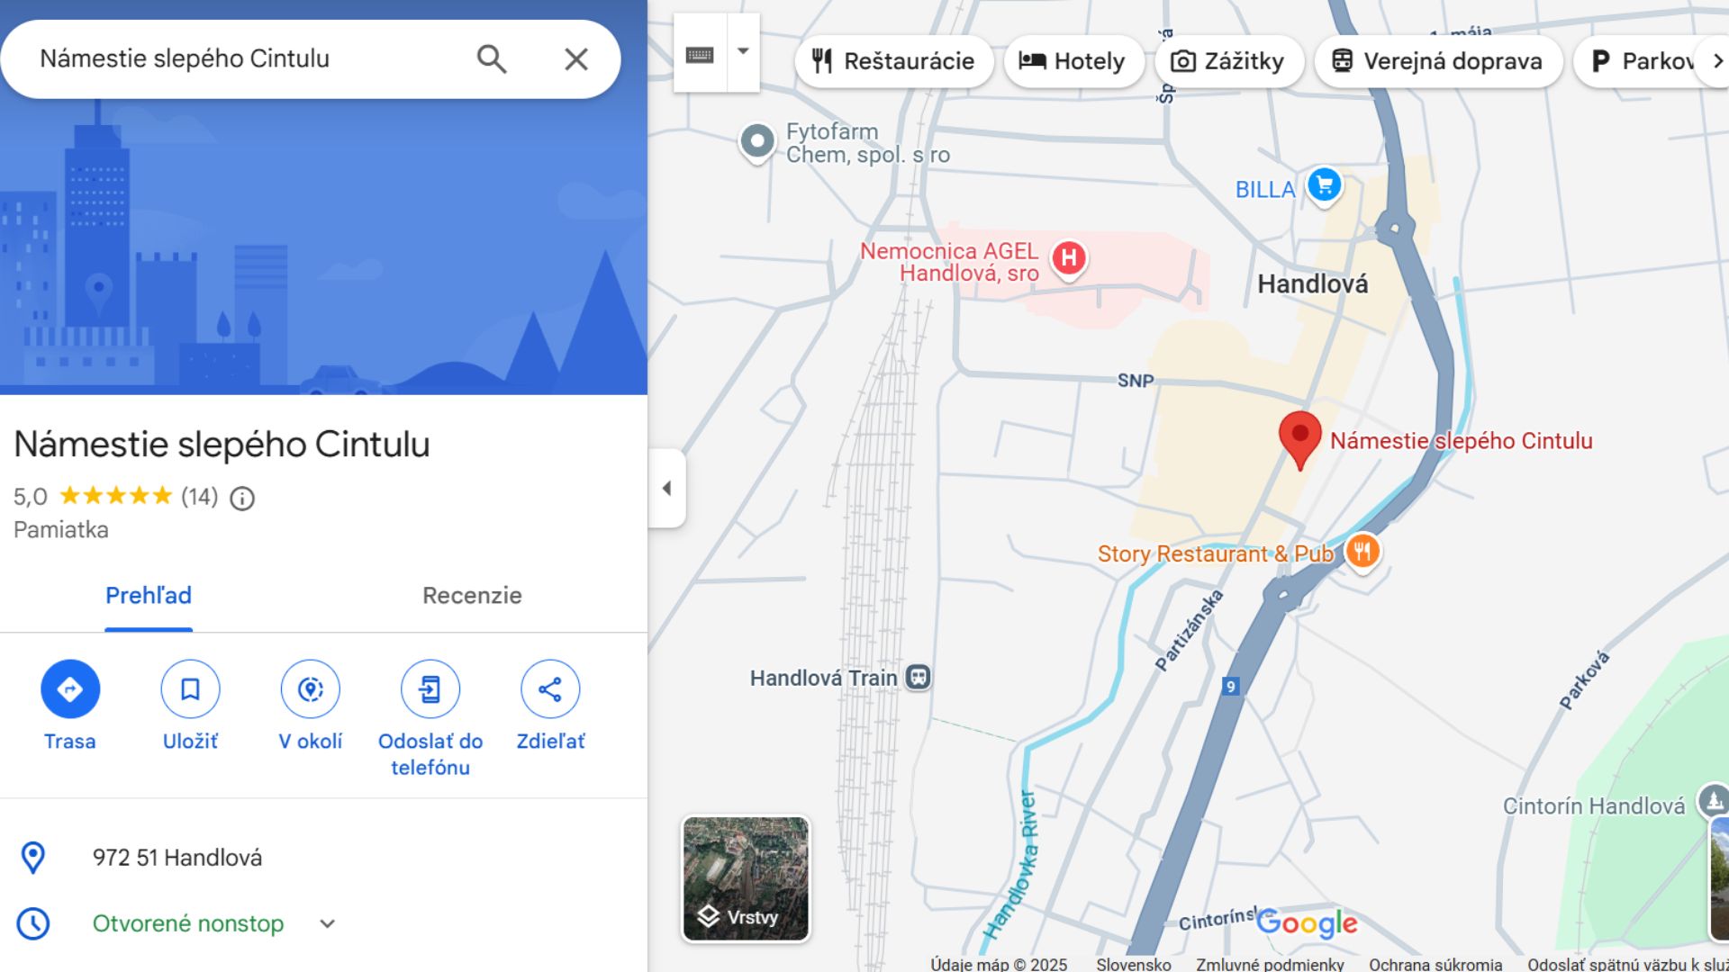1729x972 pixels.
Task: Select the Prehľad tab
Action: coord(149,596)
